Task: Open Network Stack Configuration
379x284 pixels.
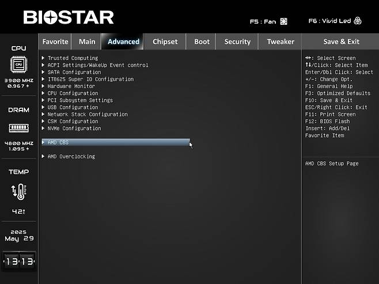Action: pos(88,114)
